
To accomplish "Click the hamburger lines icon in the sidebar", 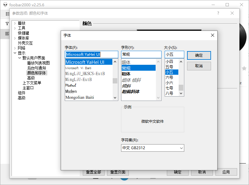I will click(x=7, y=34).
